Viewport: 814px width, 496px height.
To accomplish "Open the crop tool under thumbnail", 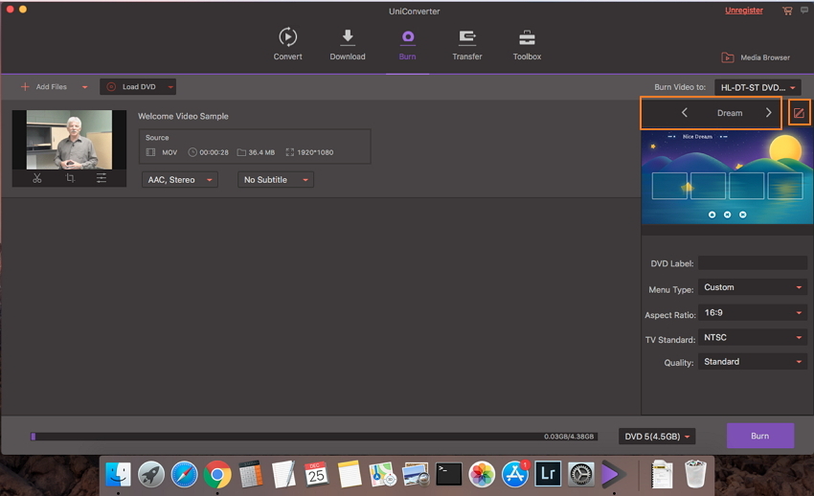I will (x=70, y=178).
